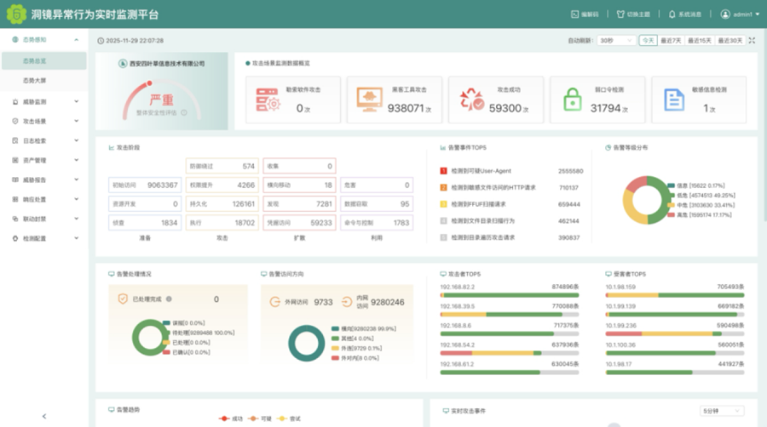The image size is (767, 427).
Task: Toggle the 信息 legend entry in level chart
Action: point(696,185)
